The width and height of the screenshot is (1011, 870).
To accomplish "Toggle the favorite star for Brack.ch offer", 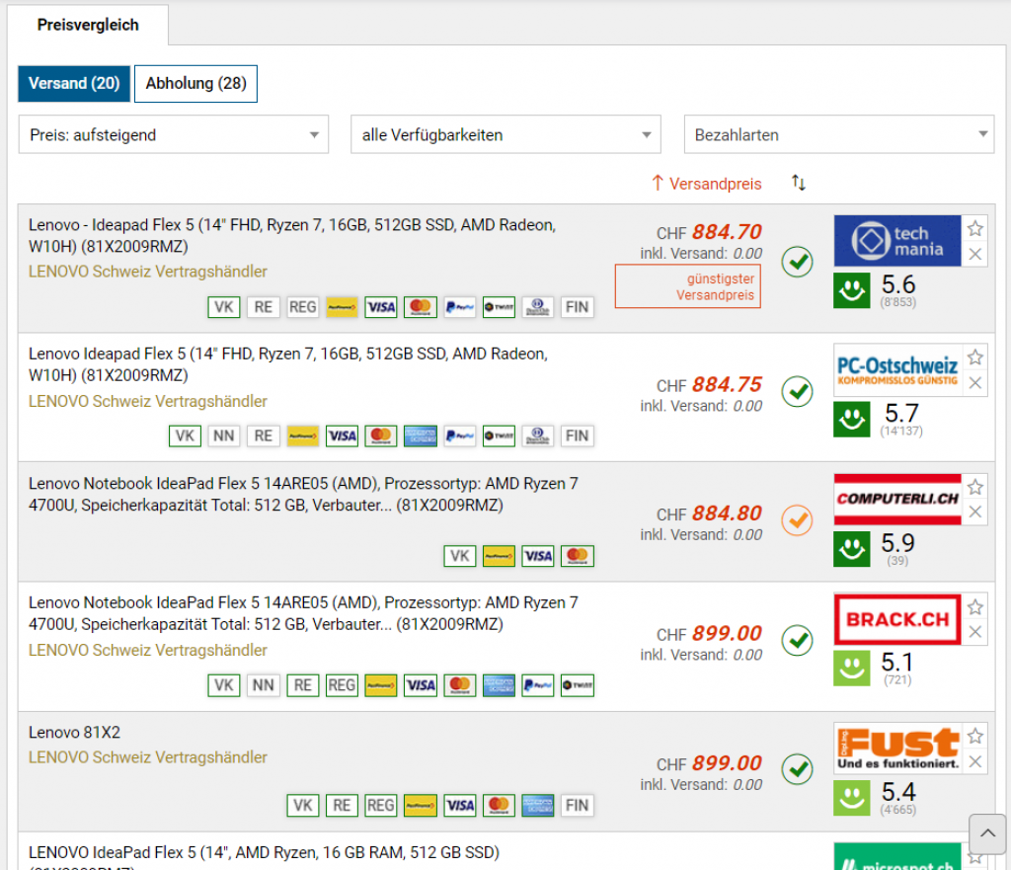I will 975,607.
